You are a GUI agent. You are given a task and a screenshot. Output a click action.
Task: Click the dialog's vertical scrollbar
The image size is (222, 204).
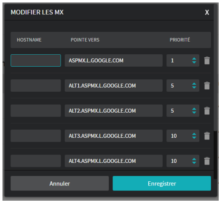215,68
